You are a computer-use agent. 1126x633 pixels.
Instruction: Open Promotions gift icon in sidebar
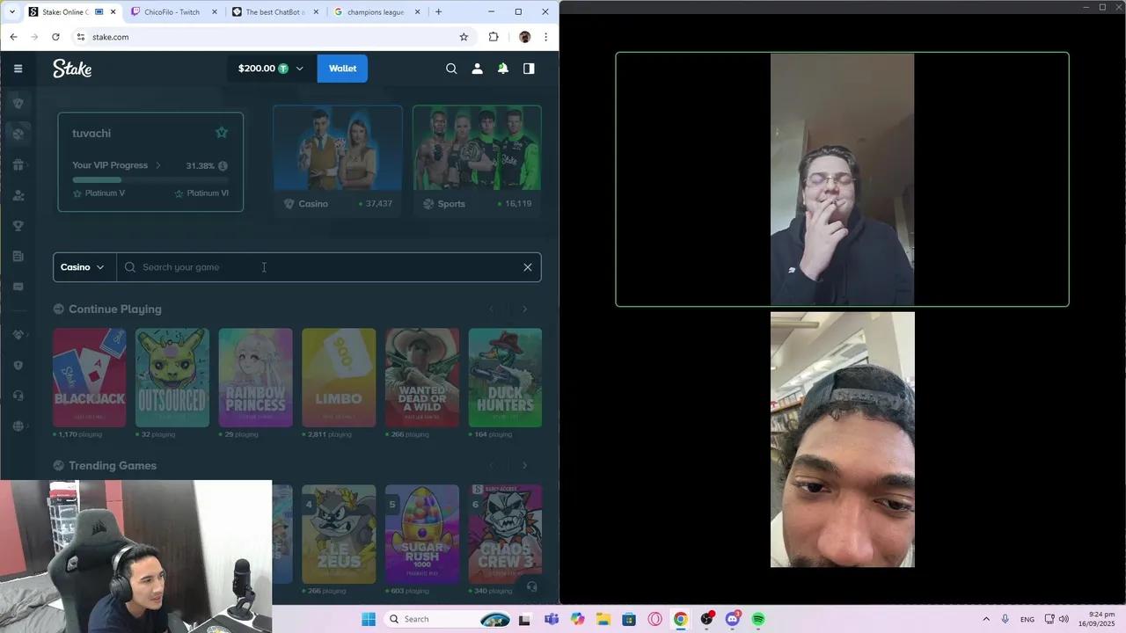pos(18,164)
